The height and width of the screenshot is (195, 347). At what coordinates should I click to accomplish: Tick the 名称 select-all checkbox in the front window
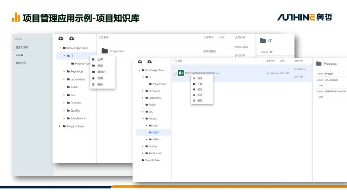175,61
